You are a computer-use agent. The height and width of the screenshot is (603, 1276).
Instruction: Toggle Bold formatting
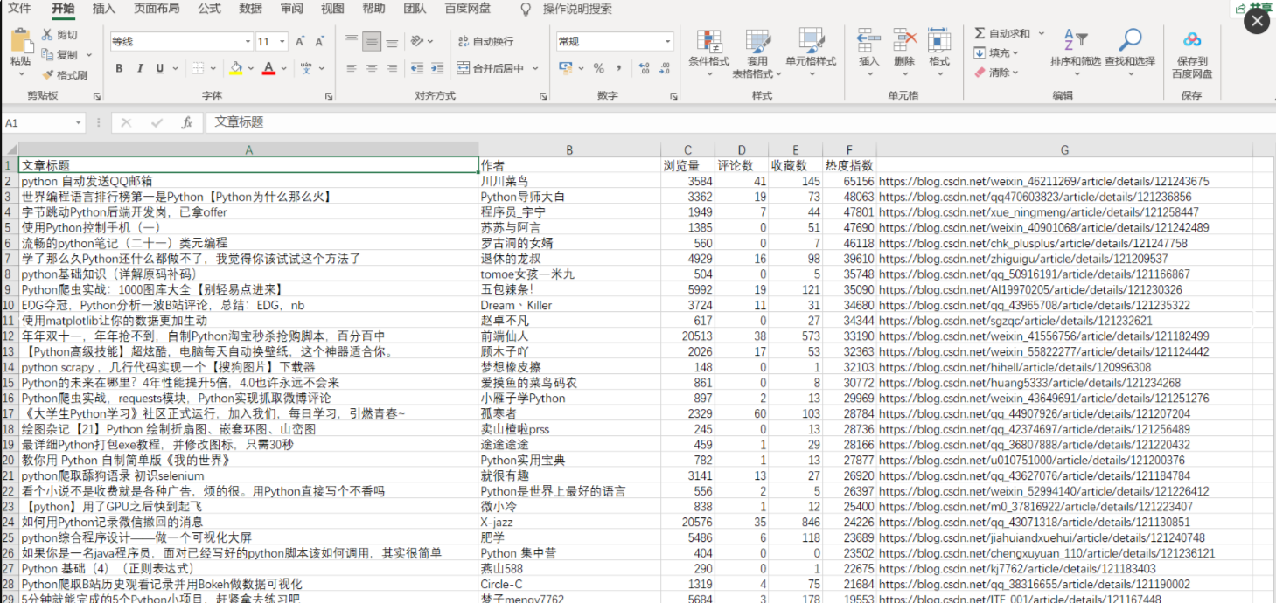click(x=118, y=68)
